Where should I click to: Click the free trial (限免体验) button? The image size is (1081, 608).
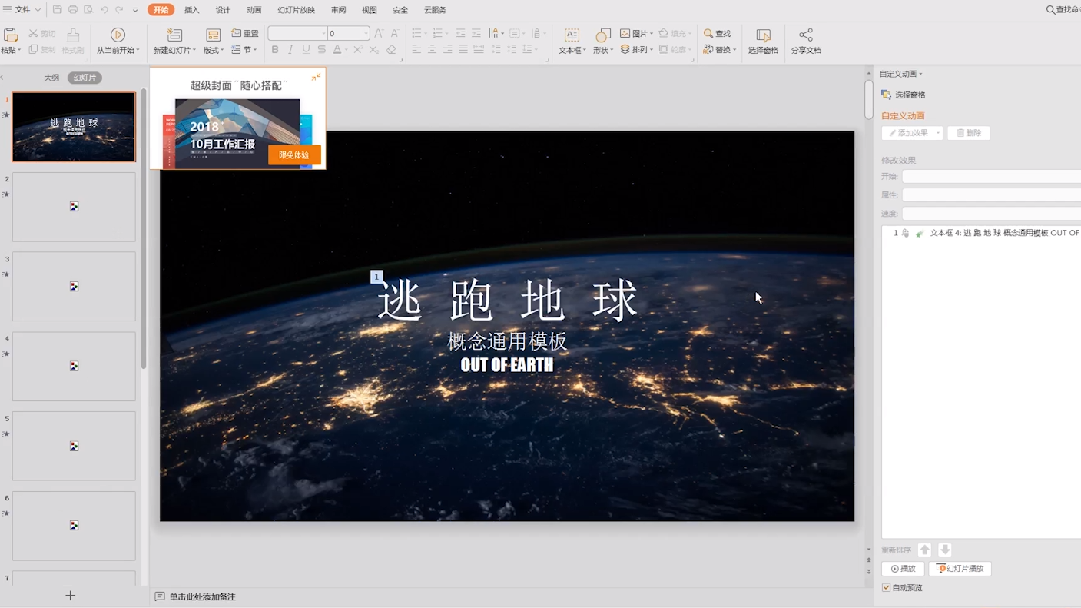click(x=293, y=155)
